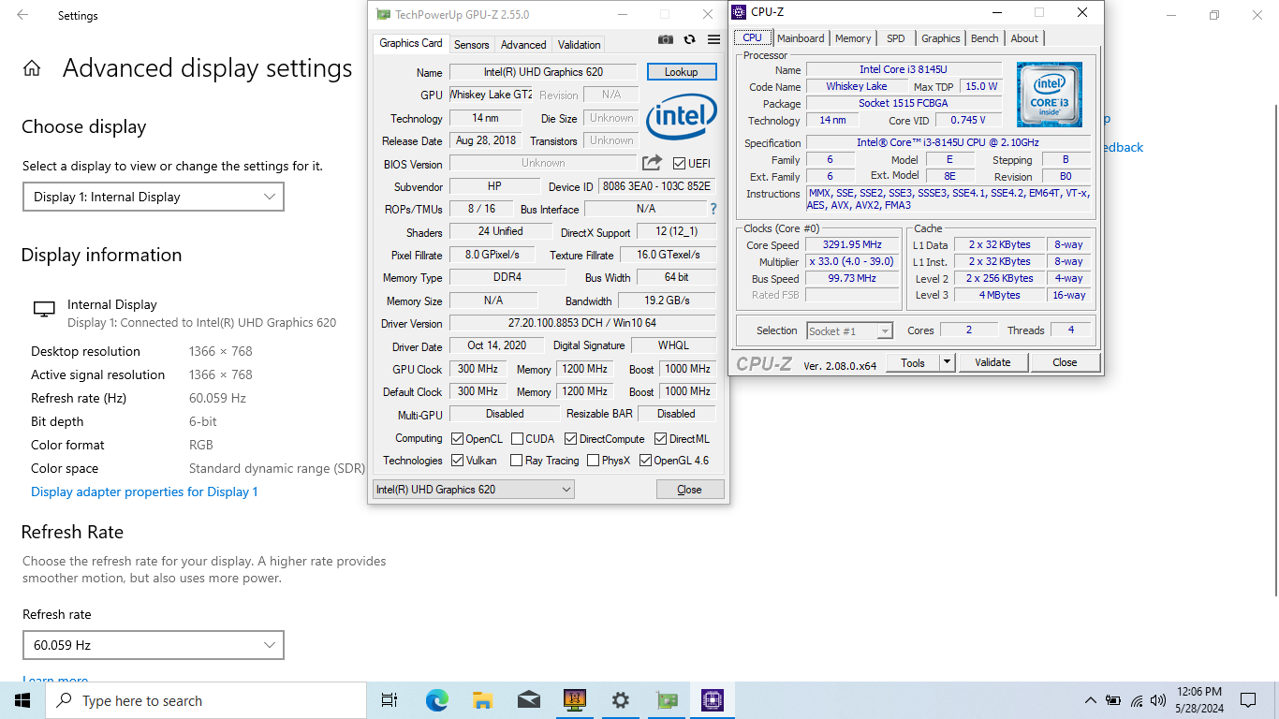The height and width of the screenshot is (719, 1279).
Task: Open the 60.059 Hz refresh rate dropdown
Action: pyautogui.click(x=154, y=645)
